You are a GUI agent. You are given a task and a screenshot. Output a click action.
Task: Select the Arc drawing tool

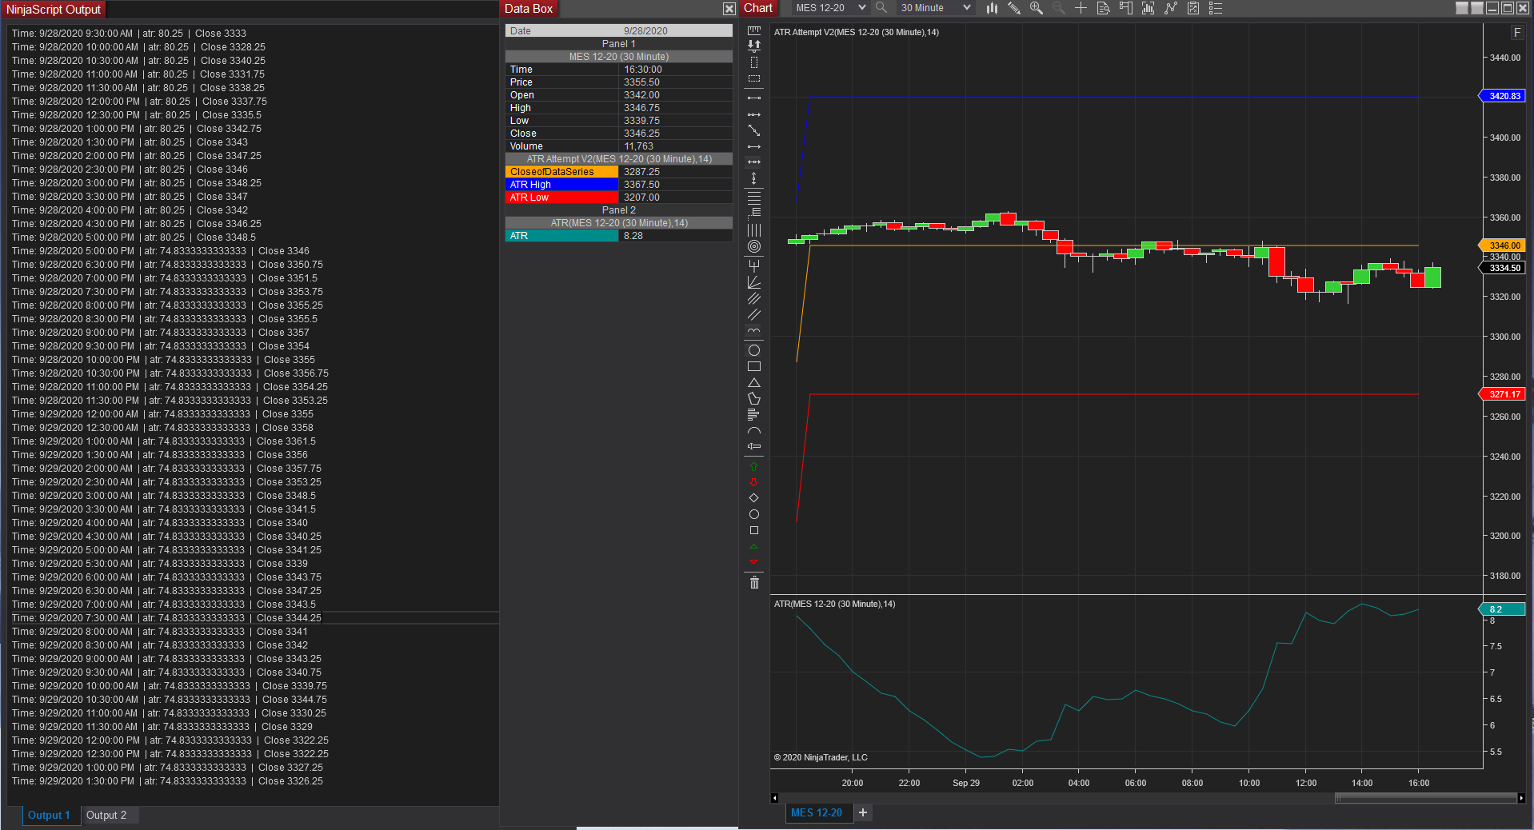[x=754, y=431]
